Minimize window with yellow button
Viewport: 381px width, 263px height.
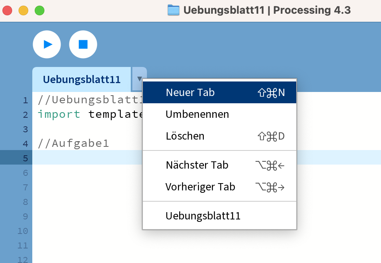point(23,10)
